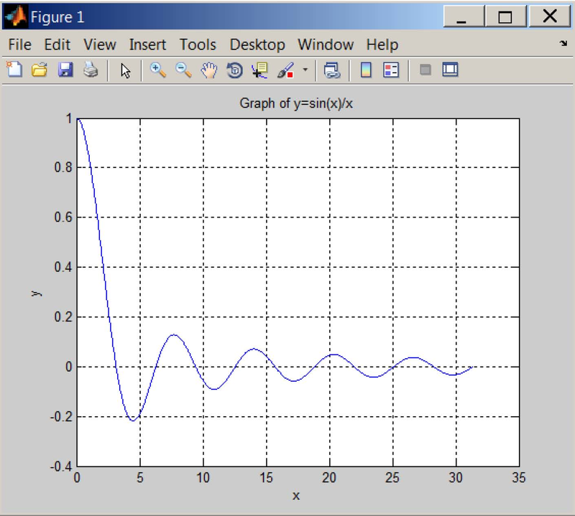
Task: Enable the Data Cursor tool
Action: click(x=260, y=70)
